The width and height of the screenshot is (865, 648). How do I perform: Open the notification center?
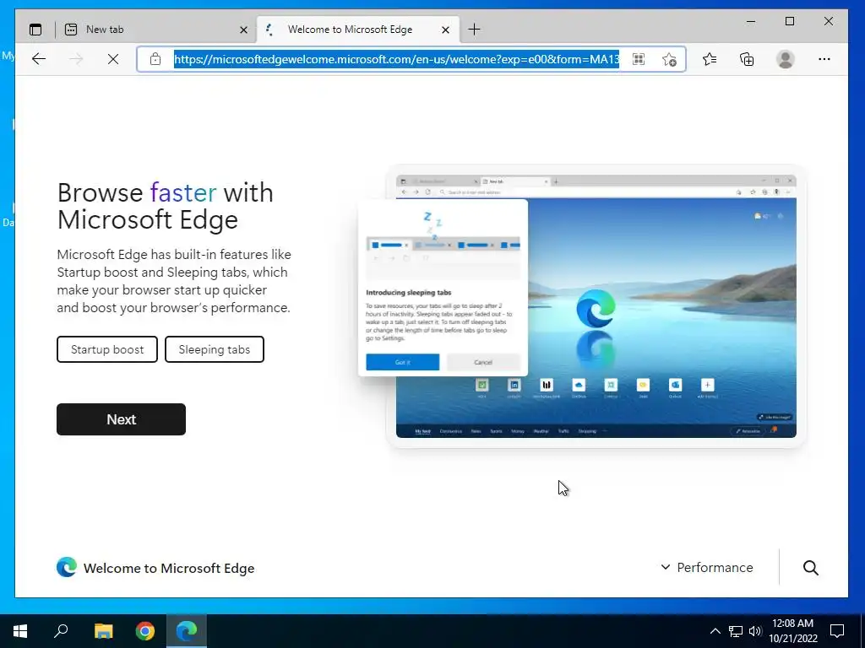point(837,631)
